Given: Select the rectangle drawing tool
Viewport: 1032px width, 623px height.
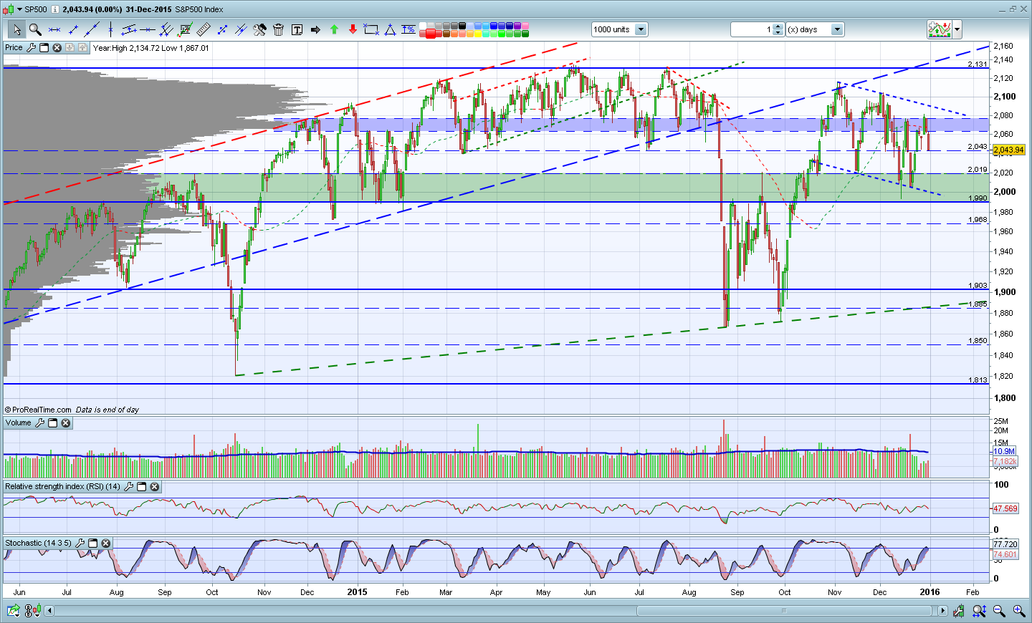Looking at the screenshot, I should [x=371, y=29].
